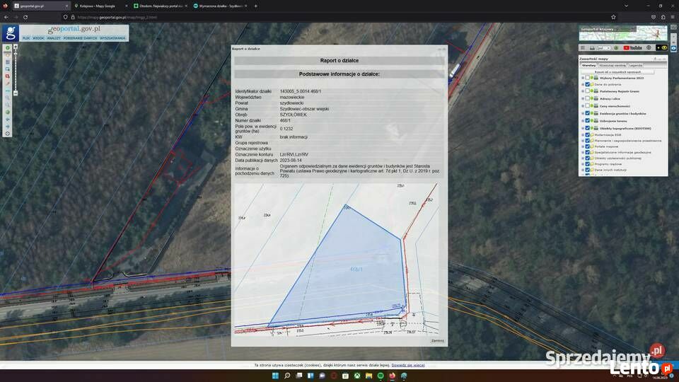Toggle Ewidencja gruntów i budynków checkbox
Viewport: 679px width, 382px height.
coord(588,113)
